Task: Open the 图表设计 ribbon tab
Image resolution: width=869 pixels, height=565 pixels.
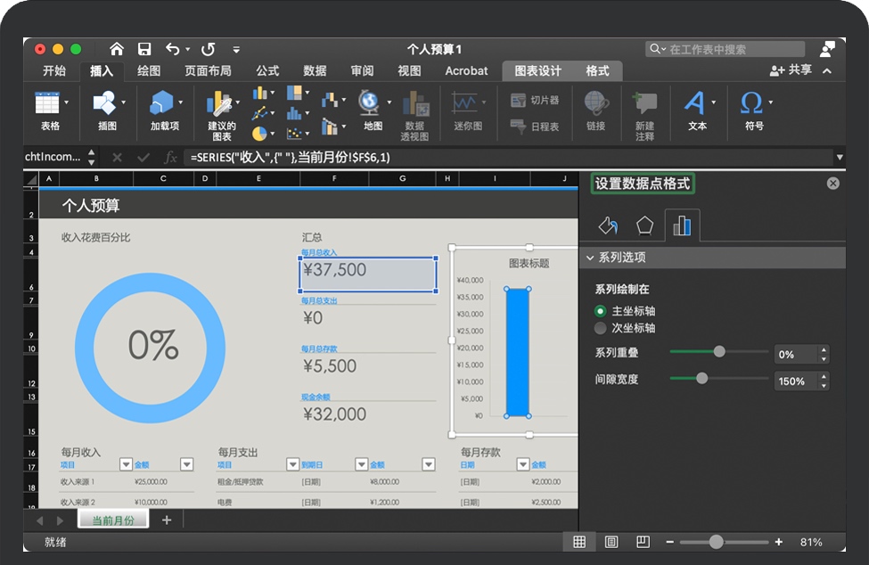Action: tap(537, 71)
